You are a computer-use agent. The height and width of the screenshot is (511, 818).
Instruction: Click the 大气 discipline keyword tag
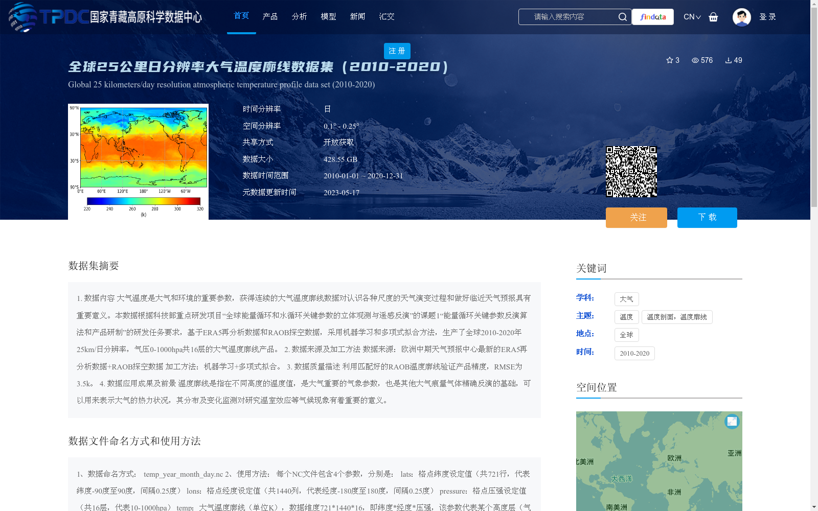[x=626, y=299]
